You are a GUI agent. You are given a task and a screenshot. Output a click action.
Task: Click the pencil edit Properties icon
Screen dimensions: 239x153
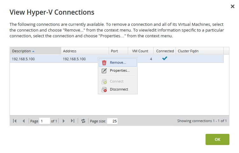pos(104,71)
